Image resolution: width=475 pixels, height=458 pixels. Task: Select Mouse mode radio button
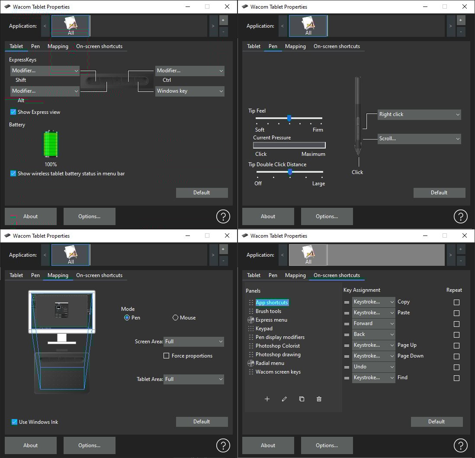click(175, 318)
